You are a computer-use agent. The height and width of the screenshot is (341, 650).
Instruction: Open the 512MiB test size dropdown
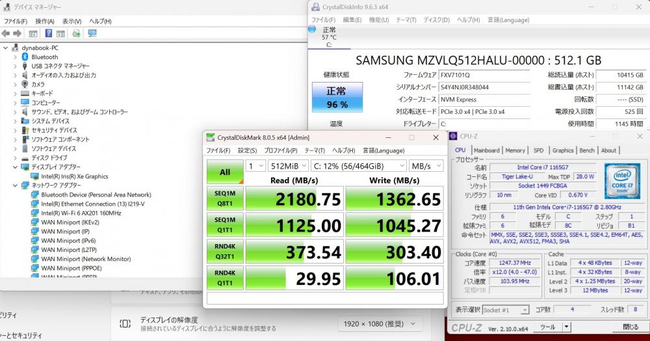pyautogui.click(x=288, y=166)
